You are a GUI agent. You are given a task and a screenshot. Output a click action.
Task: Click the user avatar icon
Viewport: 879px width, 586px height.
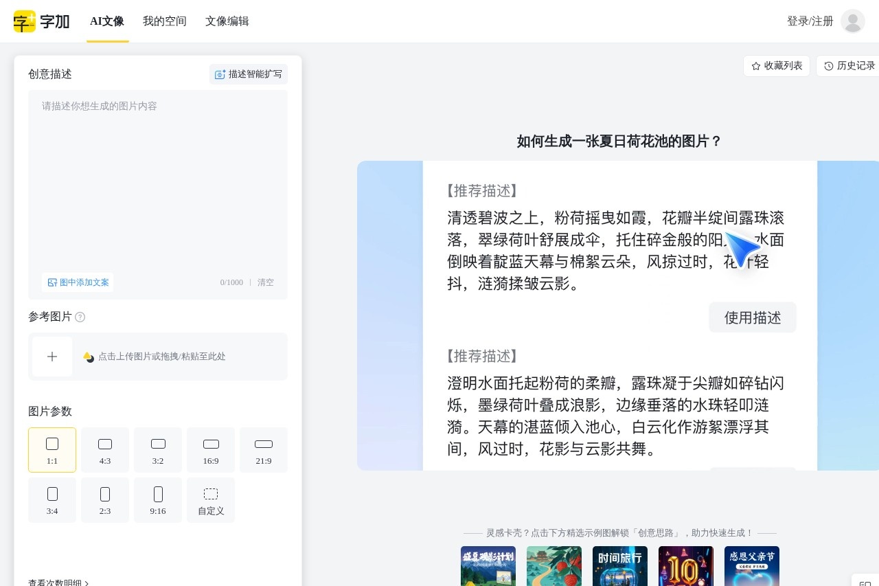click(853, 21)
